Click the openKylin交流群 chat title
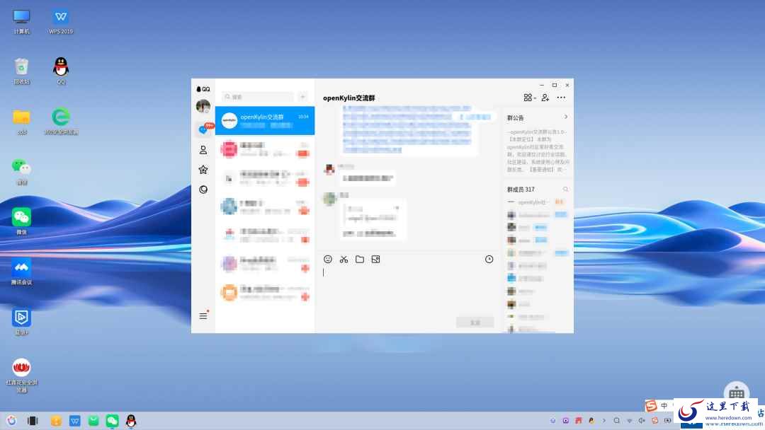The image size is (765, 430). tap(348, 98)
